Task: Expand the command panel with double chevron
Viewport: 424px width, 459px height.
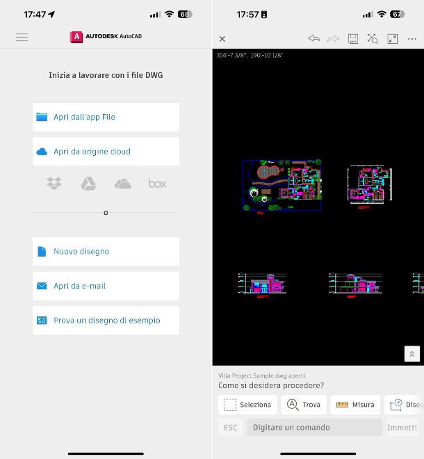Action: tap(411, 354)
